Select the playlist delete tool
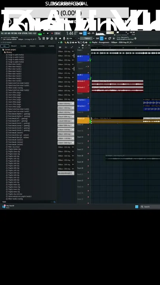Screen dimensions: 160x285 tap(71, 42)
